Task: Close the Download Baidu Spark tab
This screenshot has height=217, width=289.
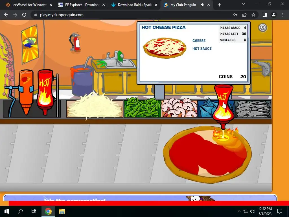Action: 156,5
